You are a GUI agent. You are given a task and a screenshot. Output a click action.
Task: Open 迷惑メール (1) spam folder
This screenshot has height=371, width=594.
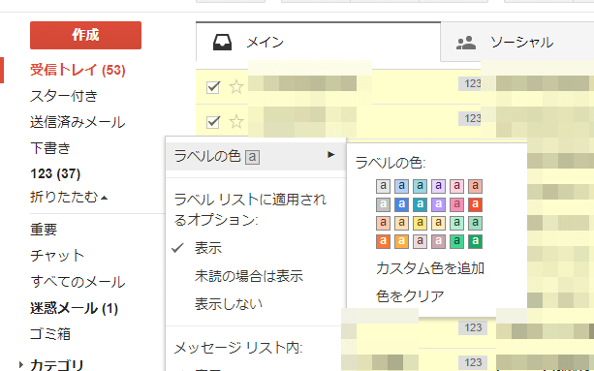coord(75,308)
